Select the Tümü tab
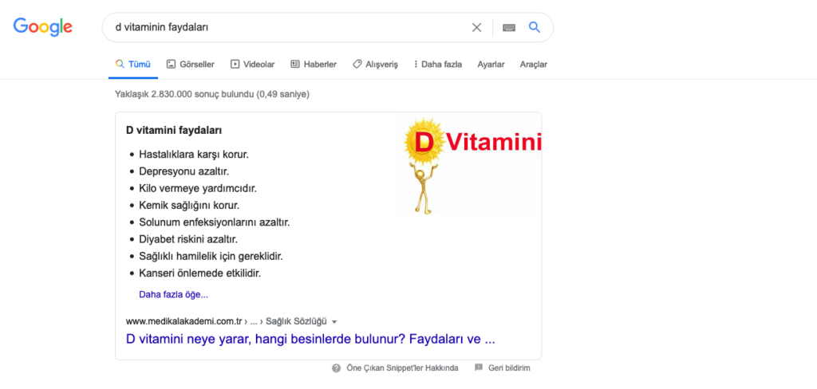The image size is (817, 389). coord(133,64)
